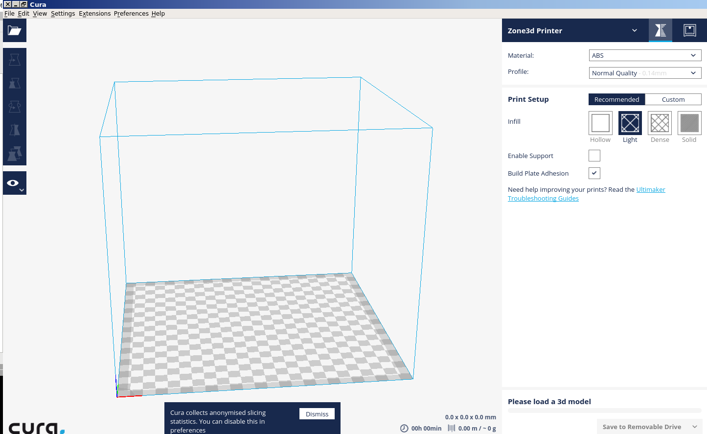Click the 00h 00min time estimate
Viewport: 707px width, 434px height.
coord(426,428)
